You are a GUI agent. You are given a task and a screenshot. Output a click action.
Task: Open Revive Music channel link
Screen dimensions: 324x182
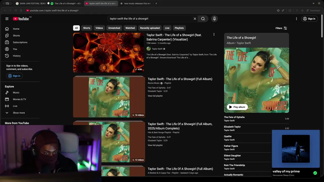(x=154, y=83)
